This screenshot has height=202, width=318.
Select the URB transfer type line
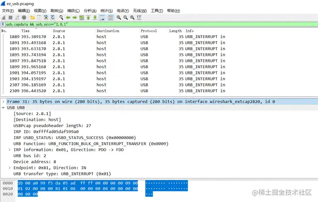(x=62, y=174)
